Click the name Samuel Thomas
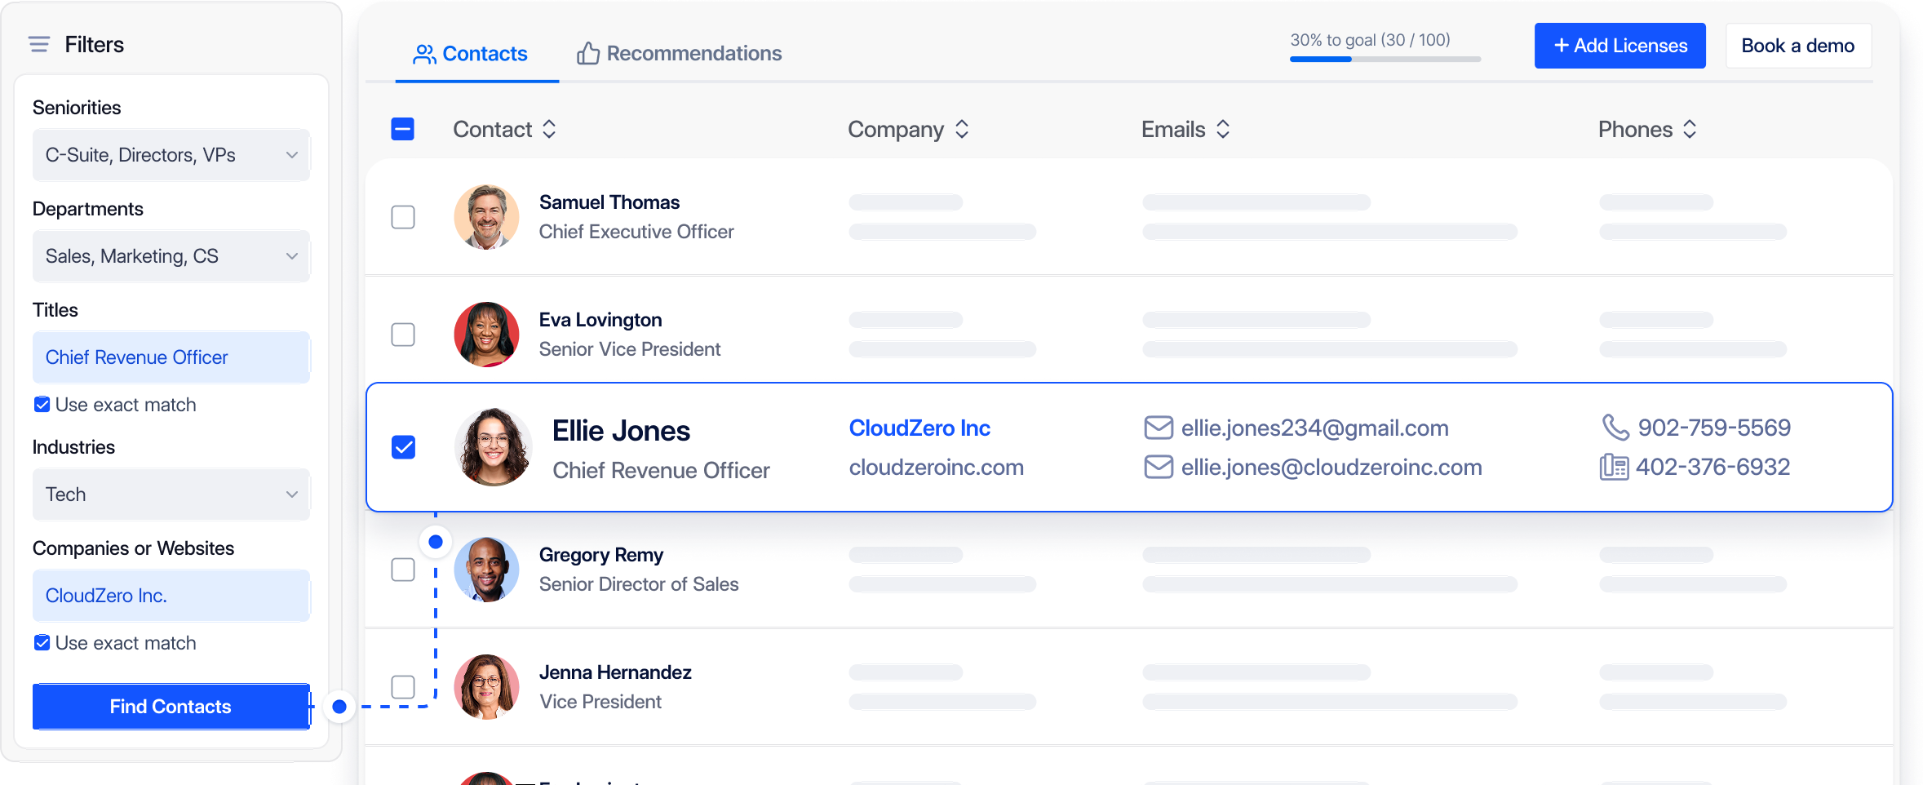The image size is (1923, 785). pos(609,202)
